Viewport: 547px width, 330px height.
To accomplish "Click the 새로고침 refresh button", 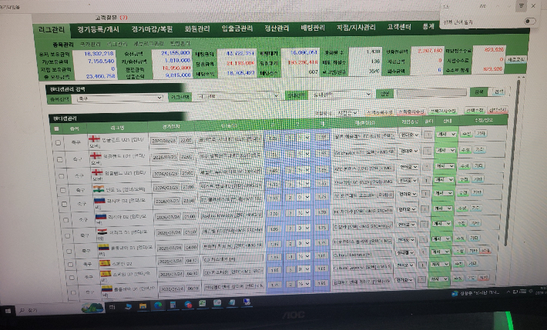I will [x=515, y=59].
